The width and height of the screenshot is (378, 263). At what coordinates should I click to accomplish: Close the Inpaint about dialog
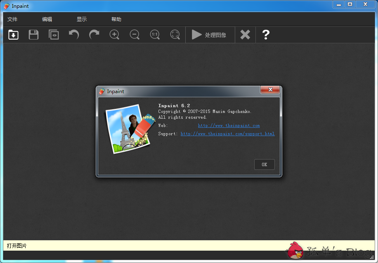(270, 89)
